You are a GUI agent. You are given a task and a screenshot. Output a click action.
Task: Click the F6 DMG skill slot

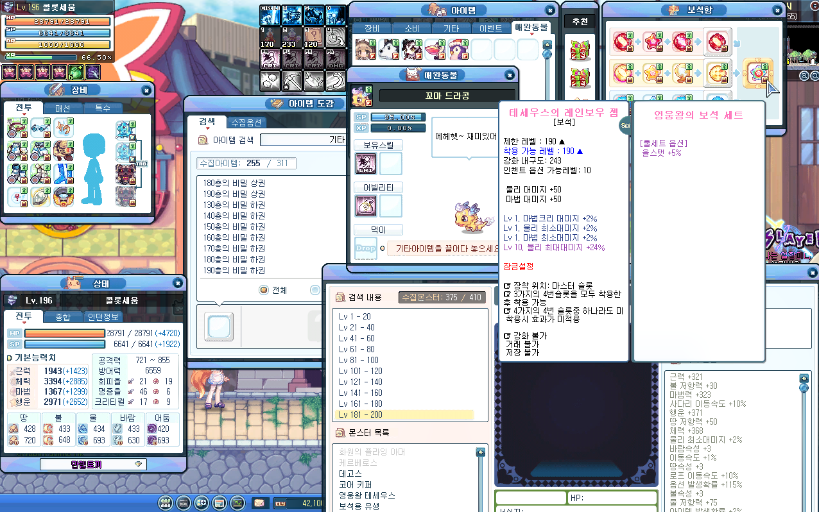(336, 58)
